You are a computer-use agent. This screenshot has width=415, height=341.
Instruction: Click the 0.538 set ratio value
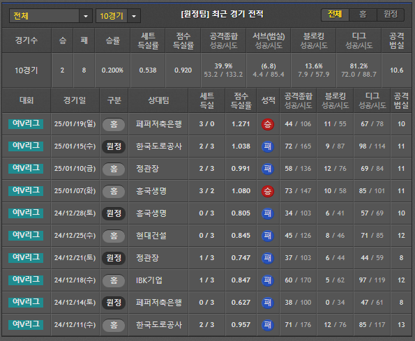coord(148,70)
